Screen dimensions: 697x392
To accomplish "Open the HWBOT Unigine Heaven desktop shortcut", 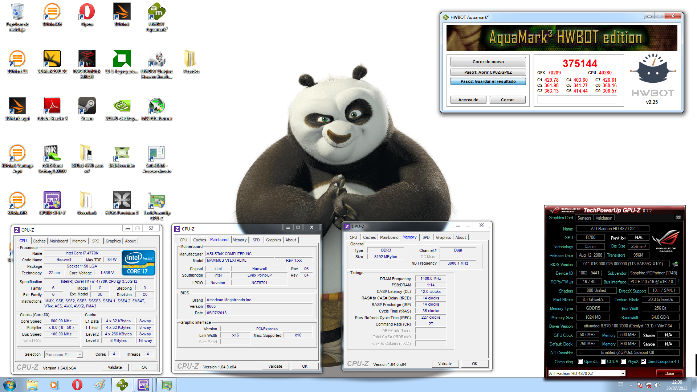I will pos(156,65).
